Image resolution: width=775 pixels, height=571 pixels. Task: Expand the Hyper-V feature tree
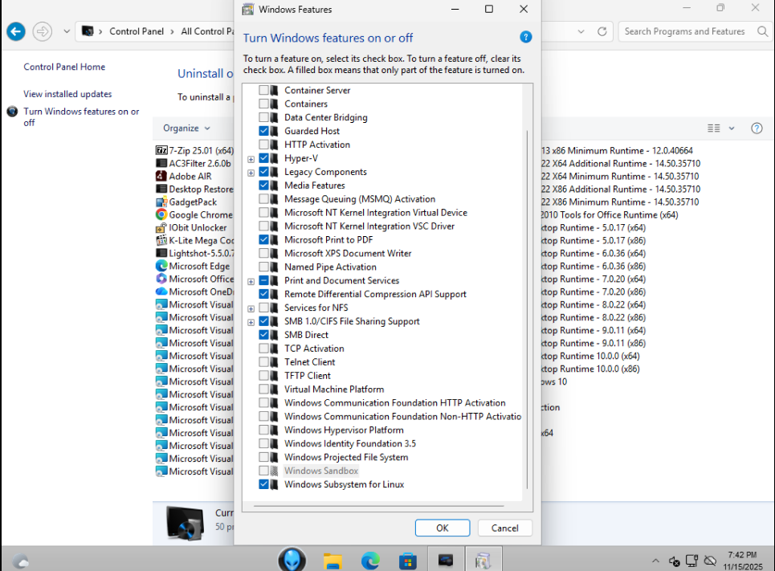[251, 159]
